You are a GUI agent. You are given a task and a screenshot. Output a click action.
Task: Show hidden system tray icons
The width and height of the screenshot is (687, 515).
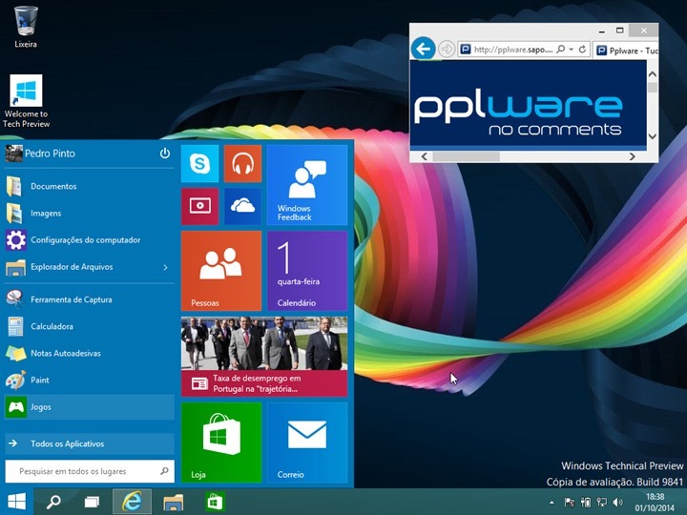click(x=552, y=503)
